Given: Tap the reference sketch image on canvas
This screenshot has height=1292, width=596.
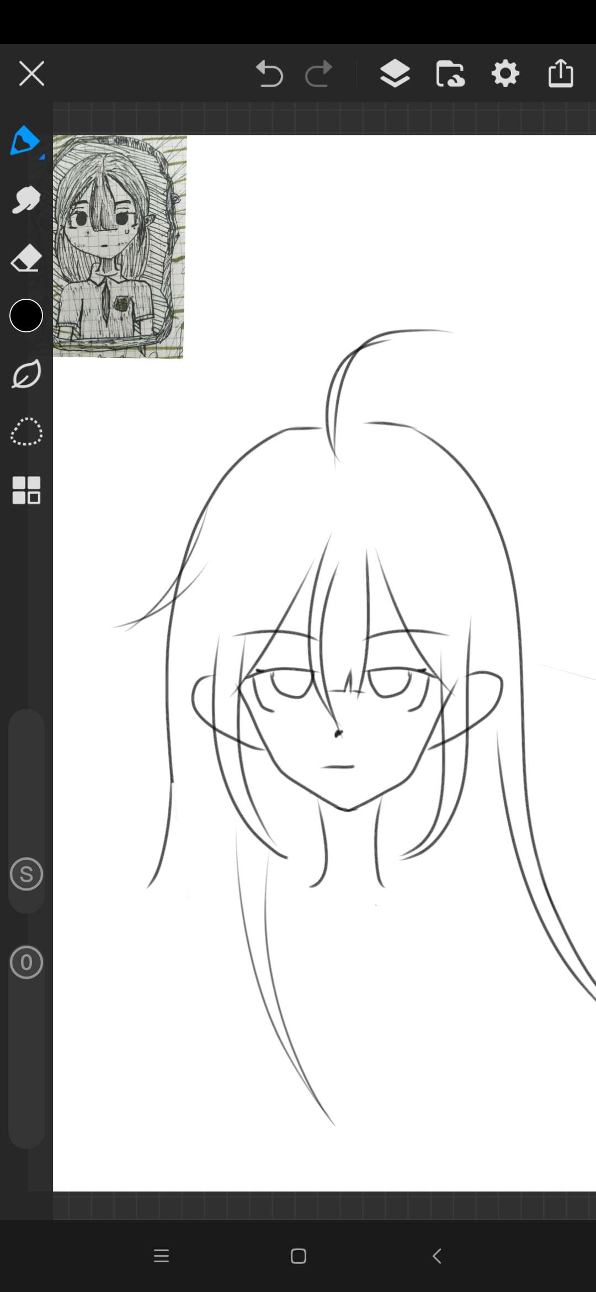Looking at the screenshot, I should tap(120, 247).
